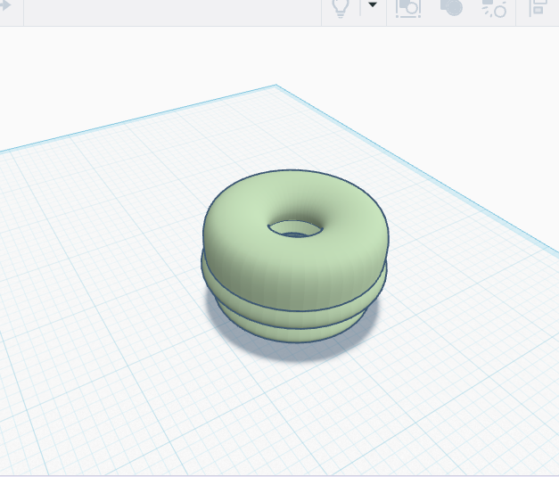Click the Show All lightbulb icon
Image resolution: width=559 pixels, height=477 pixels.
[x=340, y=7]
